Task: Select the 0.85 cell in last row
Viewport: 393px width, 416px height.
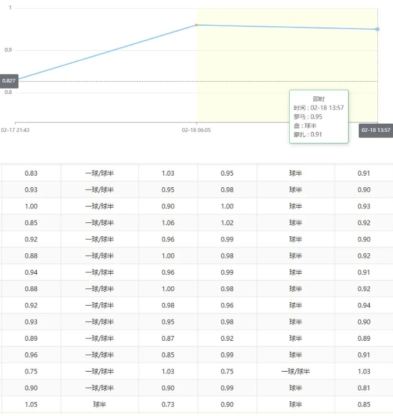Action: pos(364,405)
